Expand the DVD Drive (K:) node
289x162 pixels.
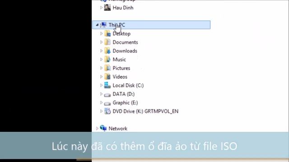[101, 111]
